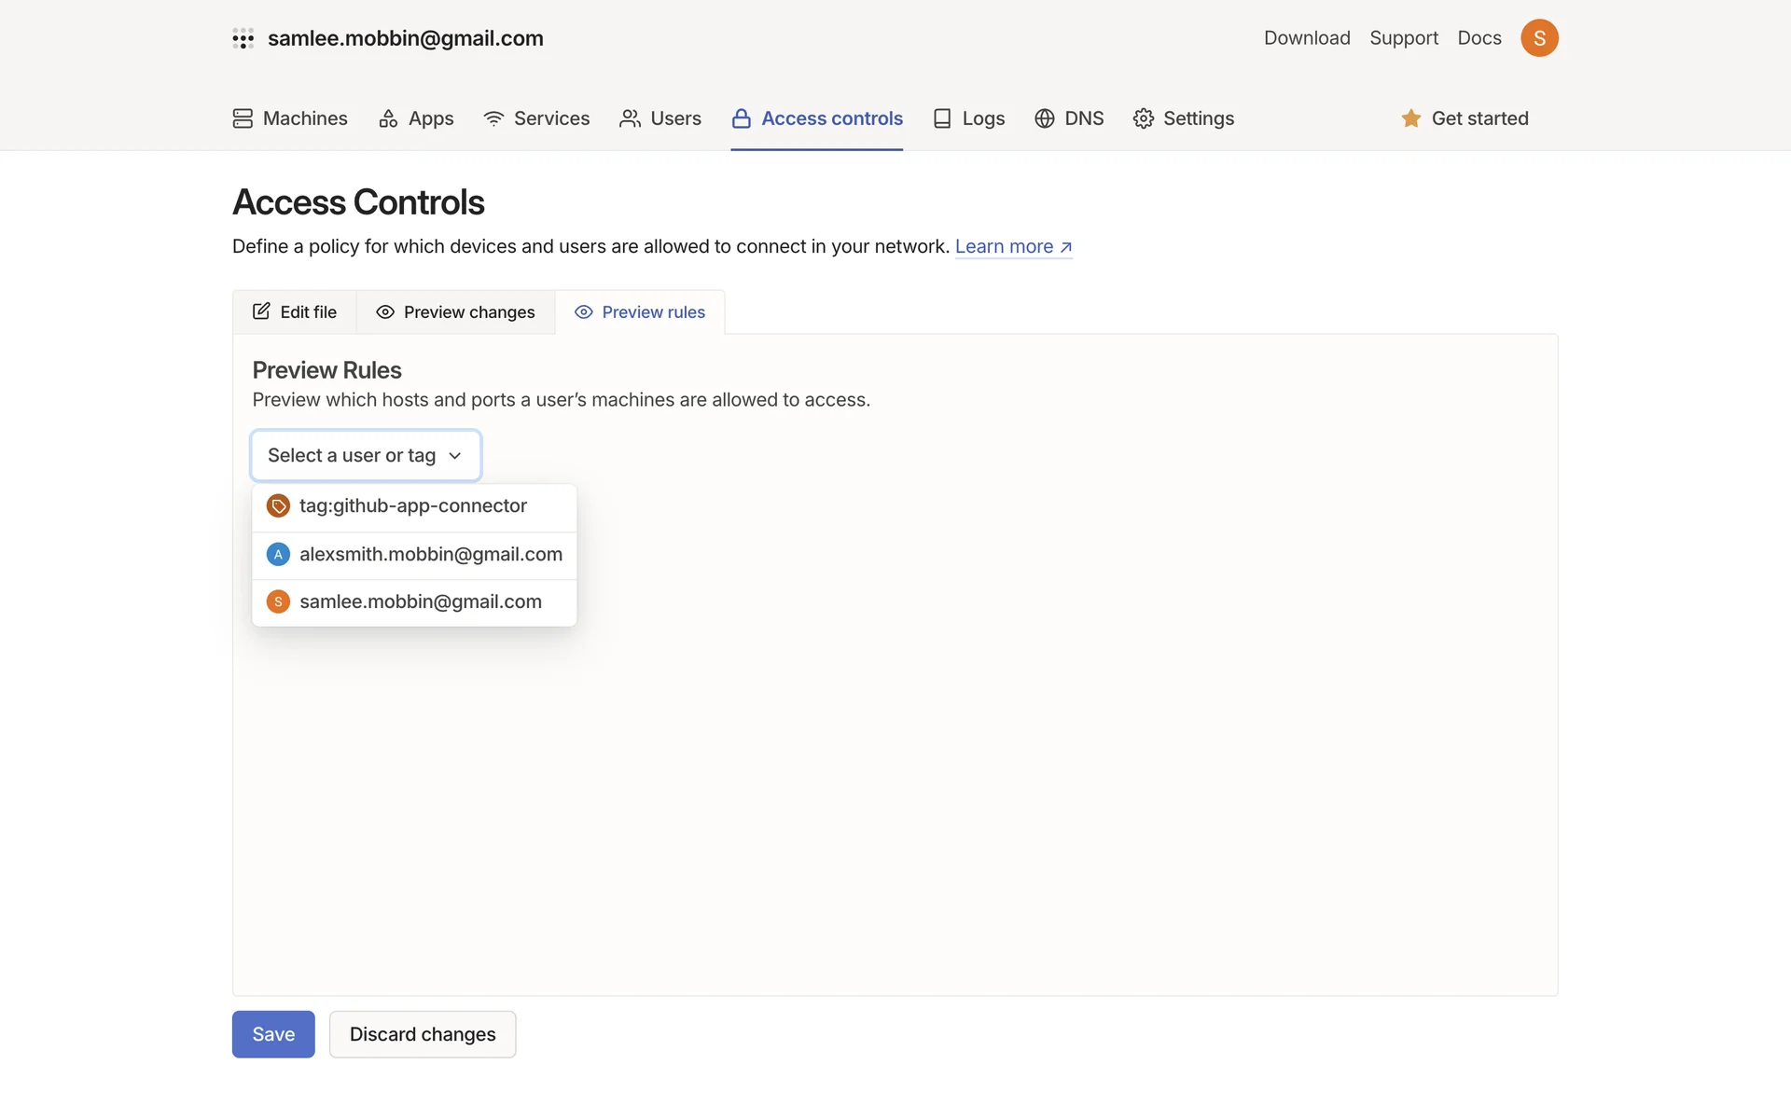Click the Get started star icon
The height and width of the screenshot is (1119, 1791).
pos(1411,118)
